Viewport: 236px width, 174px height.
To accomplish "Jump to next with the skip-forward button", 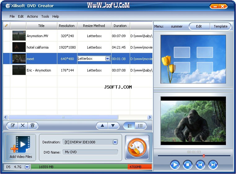I will [x=213, y=165].
